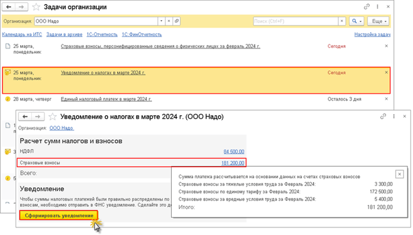The image size is (413, 235).
Task: Dismiss the страховые взносы task for February
Action: pos(386,45)
